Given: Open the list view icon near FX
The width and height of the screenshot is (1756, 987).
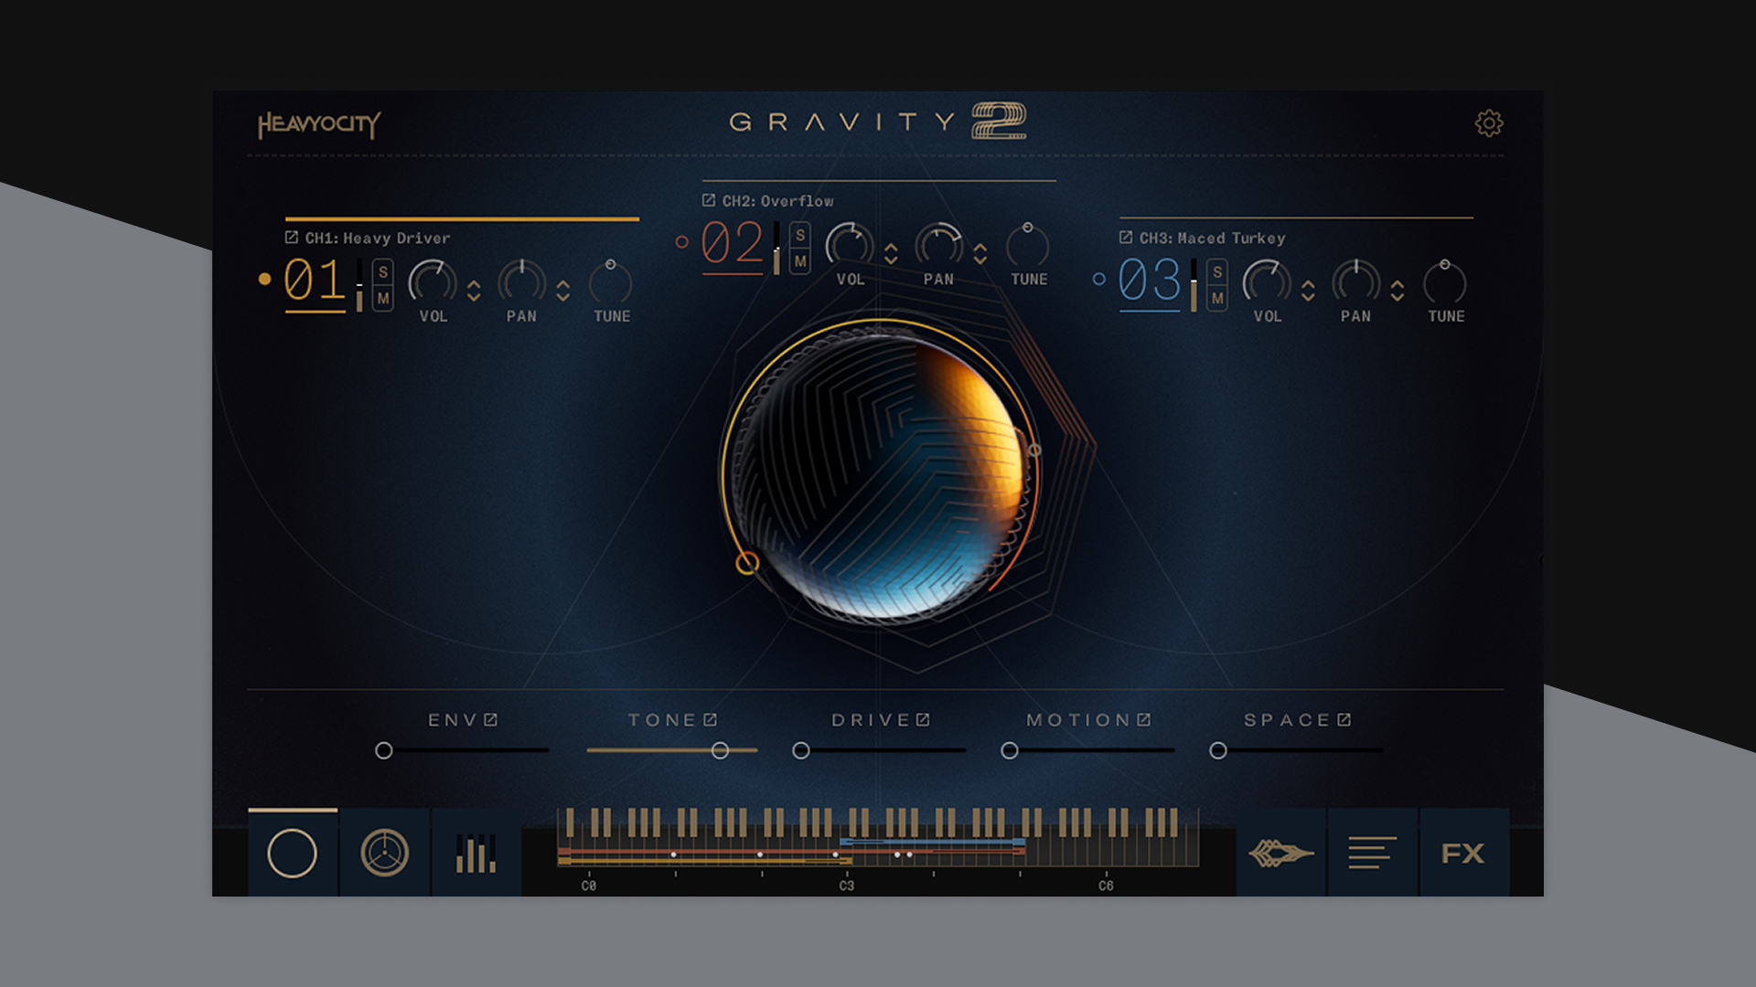Looking at the screenshot, I should 1371,852.
